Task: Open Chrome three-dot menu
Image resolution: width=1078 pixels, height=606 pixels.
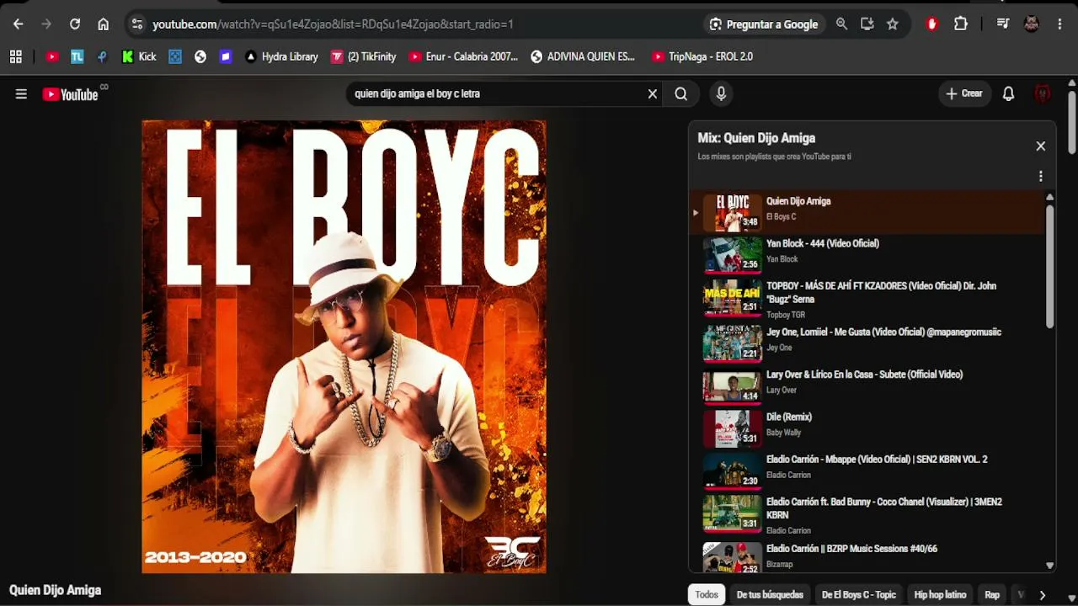Action: (1059, 24)
